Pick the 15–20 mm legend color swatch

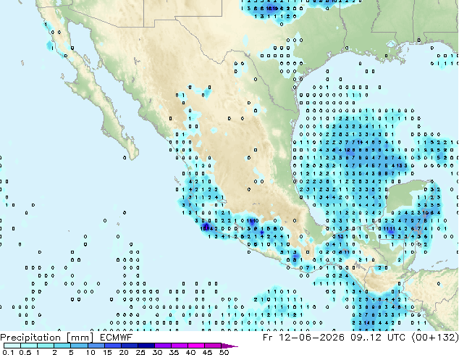pos(112,346)
